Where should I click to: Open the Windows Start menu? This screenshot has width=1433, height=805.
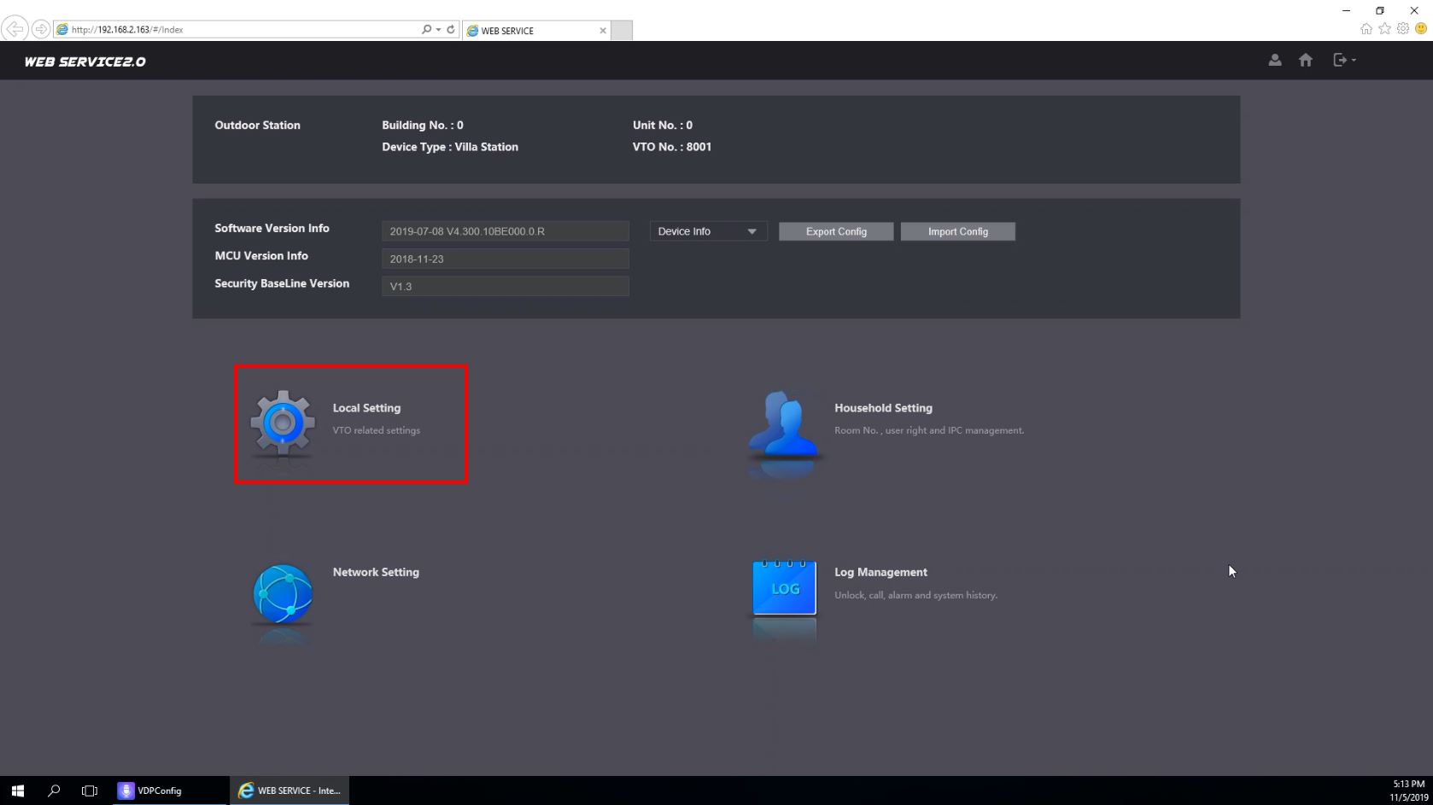point(17,790)
